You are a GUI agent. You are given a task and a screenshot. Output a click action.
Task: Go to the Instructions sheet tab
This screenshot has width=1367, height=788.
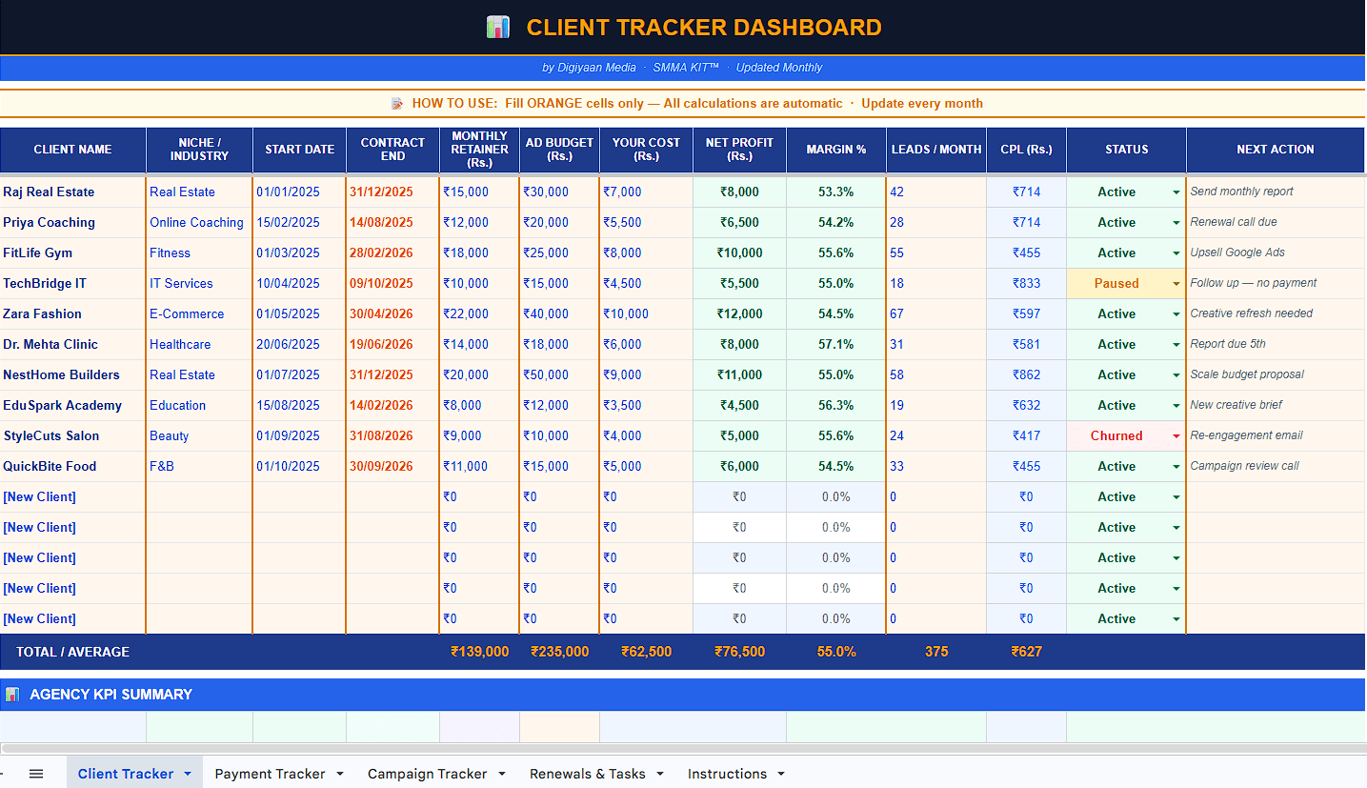click(x=727, y=774)
